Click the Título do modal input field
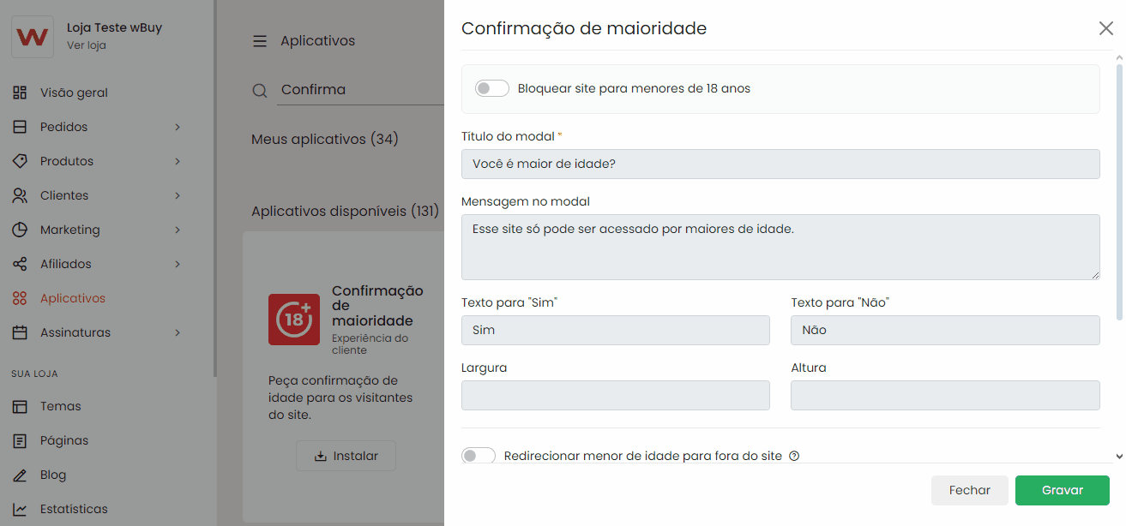The image size is (1126, 526). pyautogui.click(x=780, y=164)
